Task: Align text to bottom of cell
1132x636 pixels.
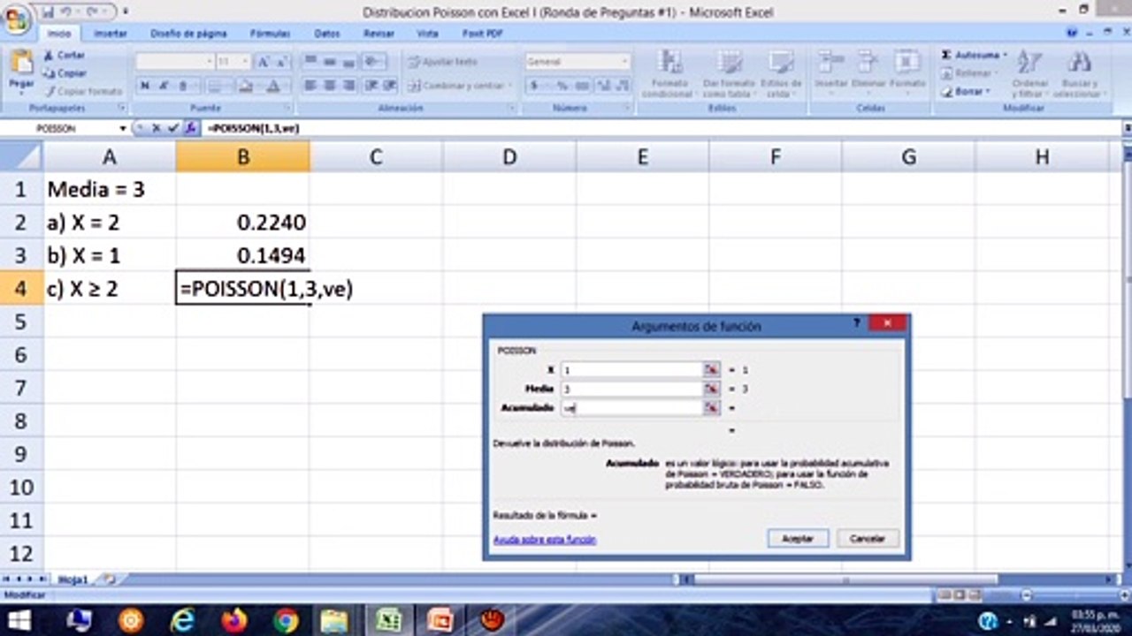Action: click(x=348, y=62)
